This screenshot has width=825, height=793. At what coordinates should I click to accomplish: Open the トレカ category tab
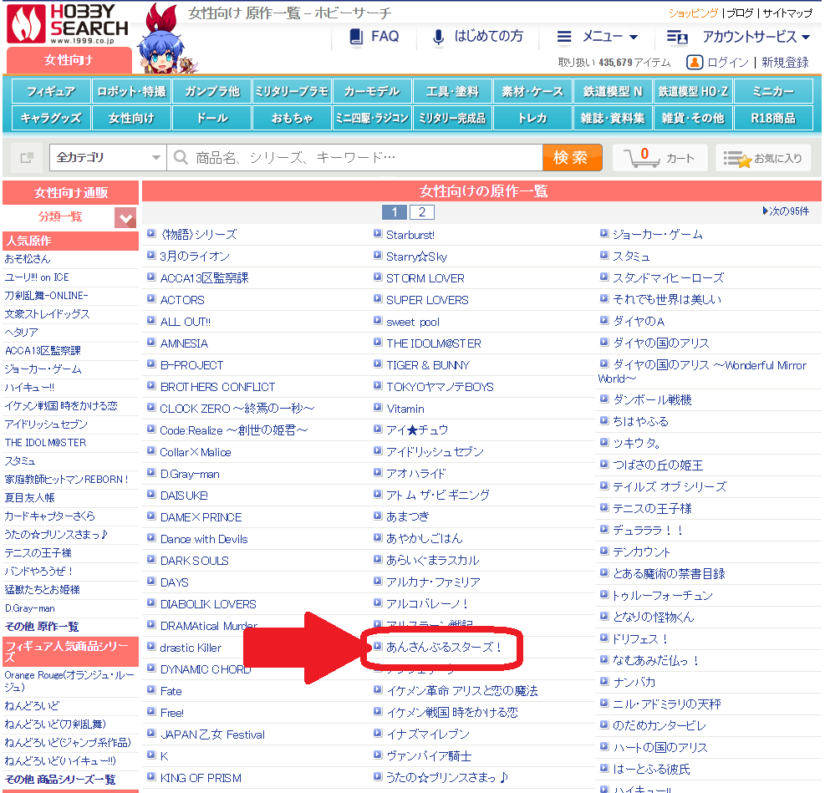(532, 118)
